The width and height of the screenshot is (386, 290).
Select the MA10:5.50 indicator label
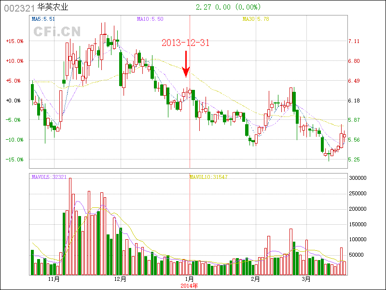coord(151,19)
